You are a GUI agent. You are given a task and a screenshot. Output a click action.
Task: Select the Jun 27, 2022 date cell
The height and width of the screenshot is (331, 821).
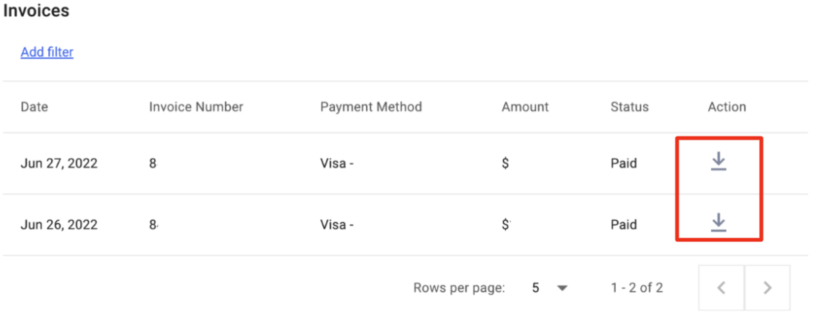point(59,163)
